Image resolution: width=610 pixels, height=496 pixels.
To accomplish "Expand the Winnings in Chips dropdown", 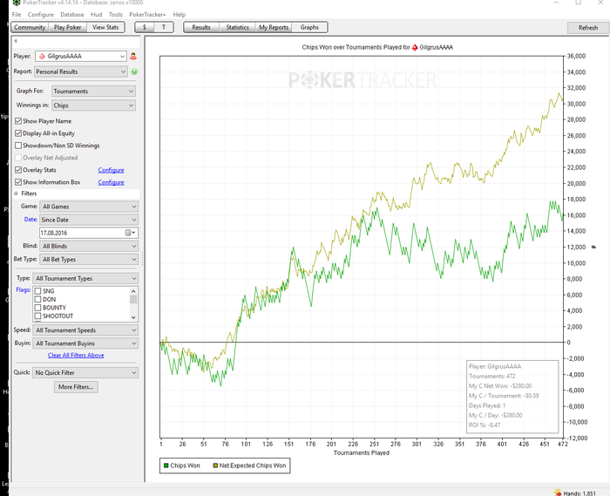I will point(93,105).
